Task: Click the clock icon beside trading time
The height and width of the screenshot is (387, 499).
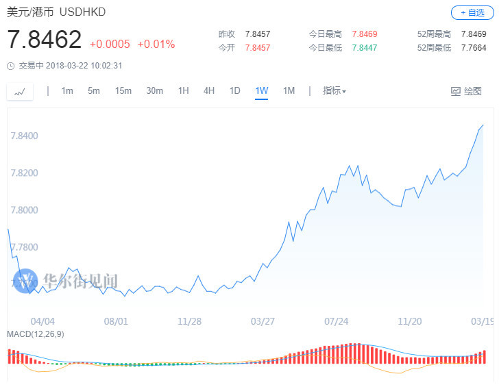Action: pos(10,66)
